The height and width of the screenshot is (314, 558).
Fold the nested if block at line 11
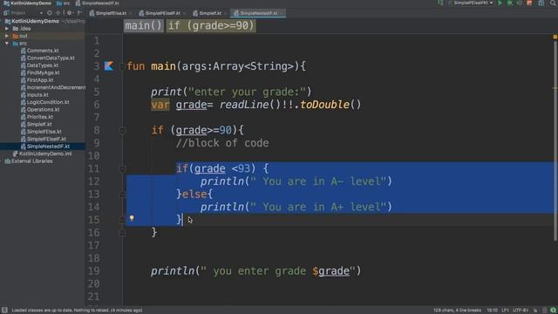122,168
